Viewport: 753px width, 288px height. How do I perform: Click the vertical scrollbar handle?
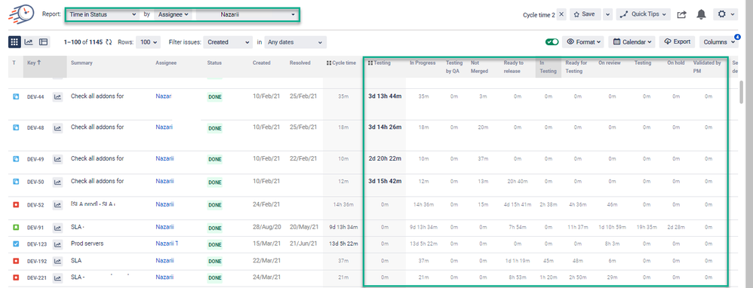tap(742, 92)
